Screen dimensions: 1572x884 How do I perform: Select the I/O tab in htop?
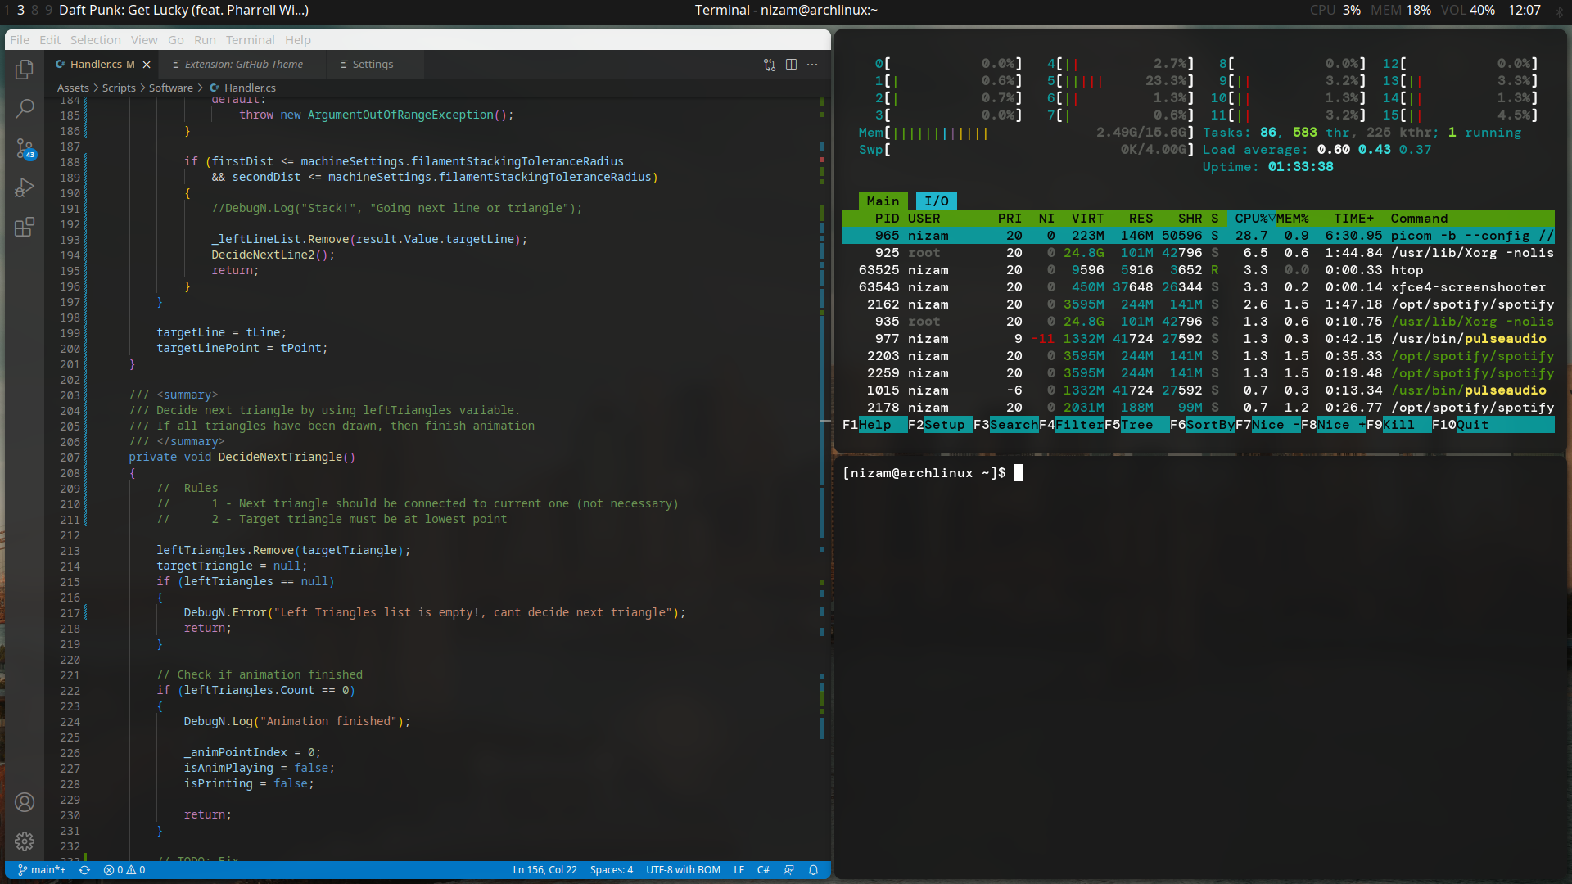(936, 201)
